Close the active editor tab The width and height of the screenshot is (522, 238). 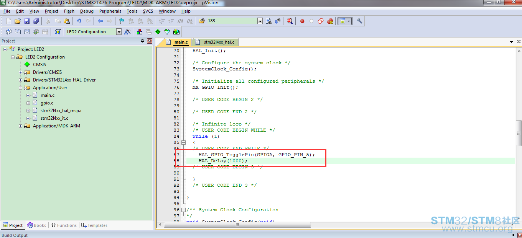519,42
